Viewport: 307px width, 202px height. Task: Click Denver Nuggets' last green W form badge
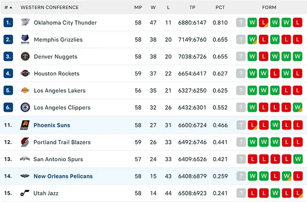(x=298, y=57)
